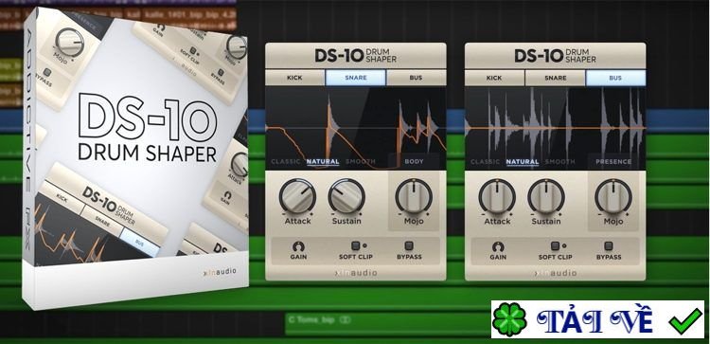
Task: Toggle SOFT CLIP in left plugin
Action: pyautogui.click(x=356, y=246)
